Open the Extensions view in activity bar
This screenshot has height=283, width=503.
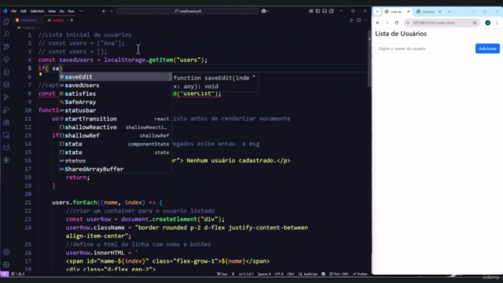coord(6,123)
